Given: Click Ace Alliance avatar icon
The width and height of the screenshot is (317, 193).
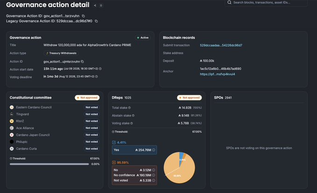Looking at the screenshot, I should (x=12, y=128).
